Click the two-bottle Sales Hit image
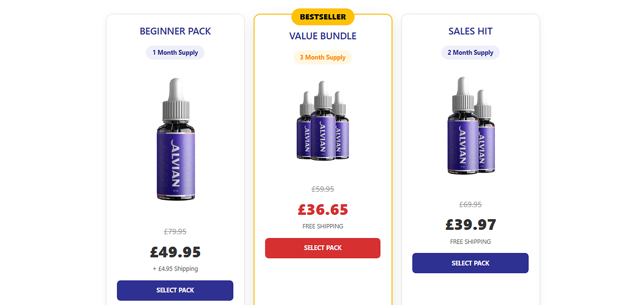The image size is (621, 305). (x=470, y=126)
